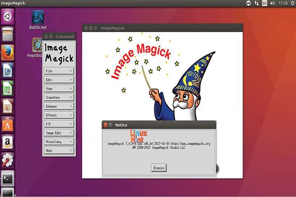Image resolution: width=296 pixels, height=197 pixels.
Task: Open the Ubuntu Dash search launcher
Action: coord(7,16)
